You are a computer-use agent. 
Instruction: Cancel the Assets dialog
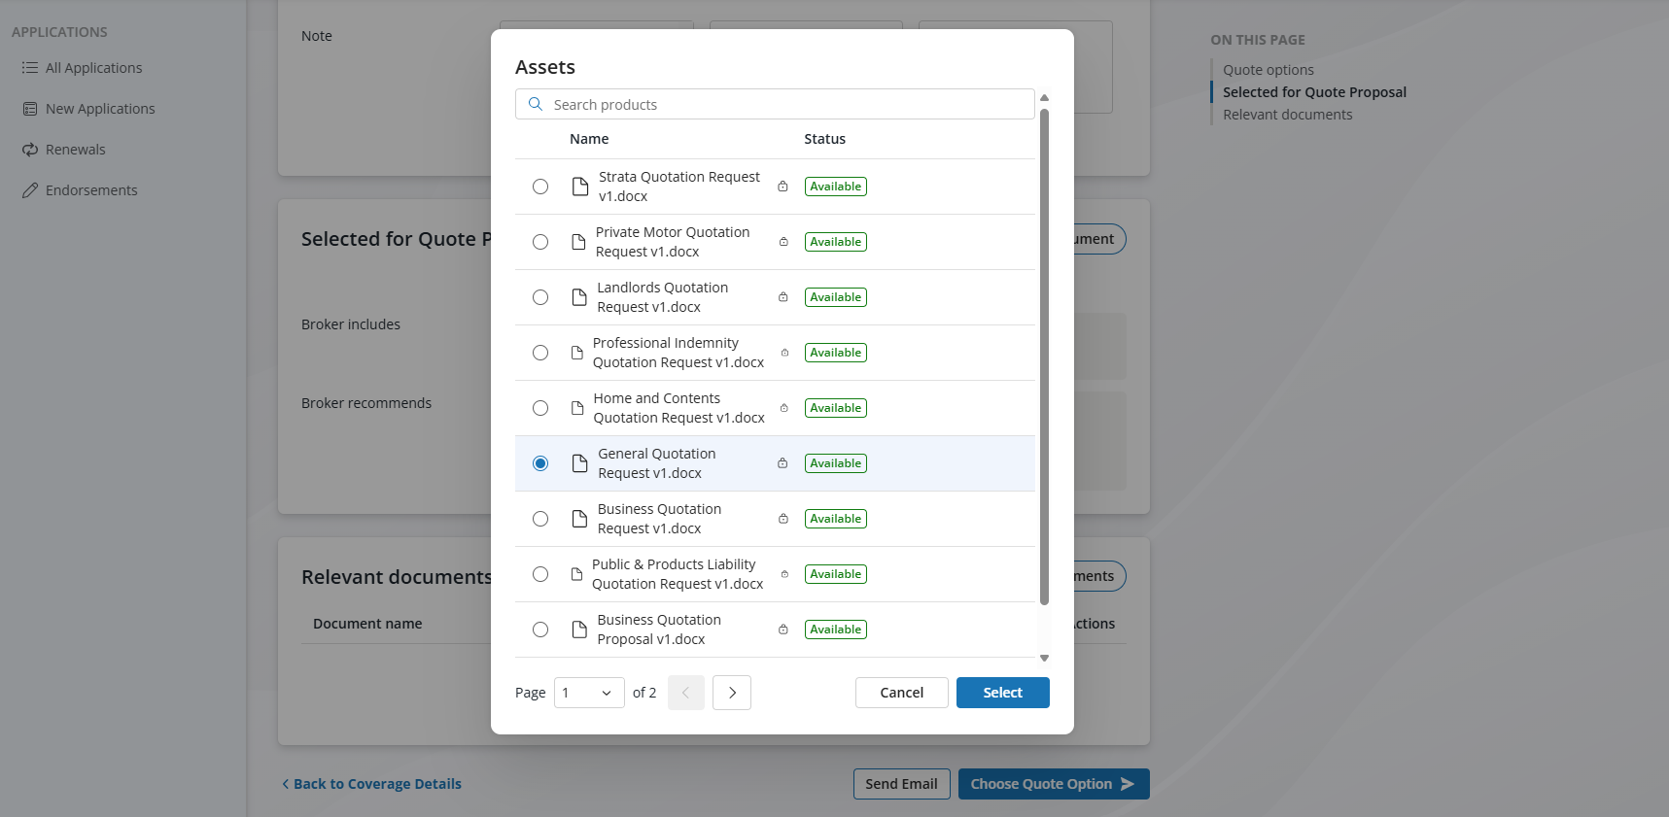tap(901, 693)
